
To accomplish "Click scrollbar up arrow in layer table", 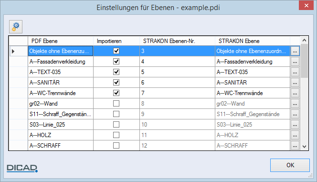I will pyautogui.click(x=304, y=40).
